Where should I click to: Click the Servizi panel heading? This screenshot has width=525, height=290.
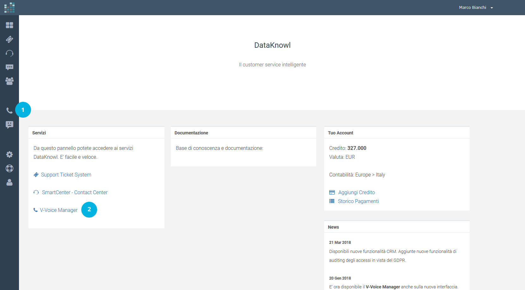(39, 133)
